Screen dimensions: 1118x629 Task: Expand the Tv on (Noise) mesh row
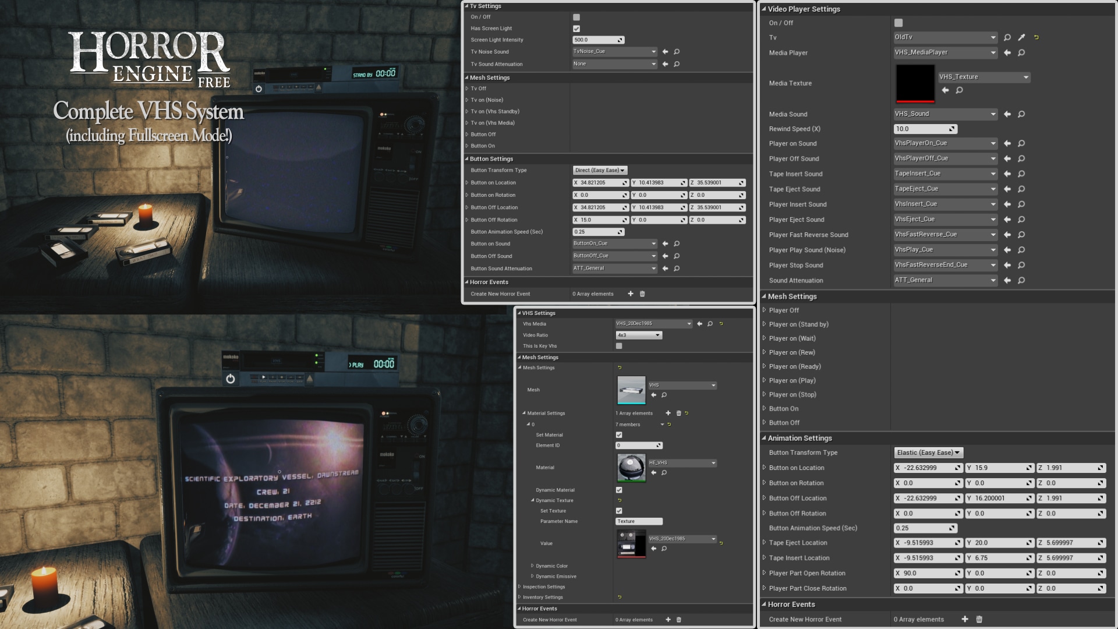(x=468, y=100)
